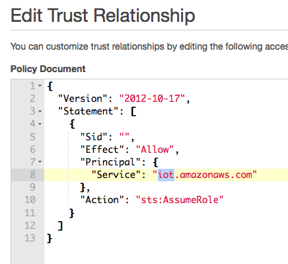Click the "Action" key on line 10

point(102,200)
